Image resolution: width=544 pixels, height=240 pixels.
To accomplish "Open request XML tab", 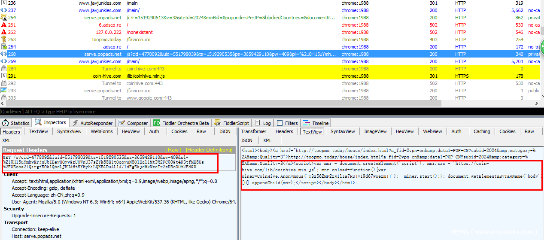I will click(x=6, y=140).
